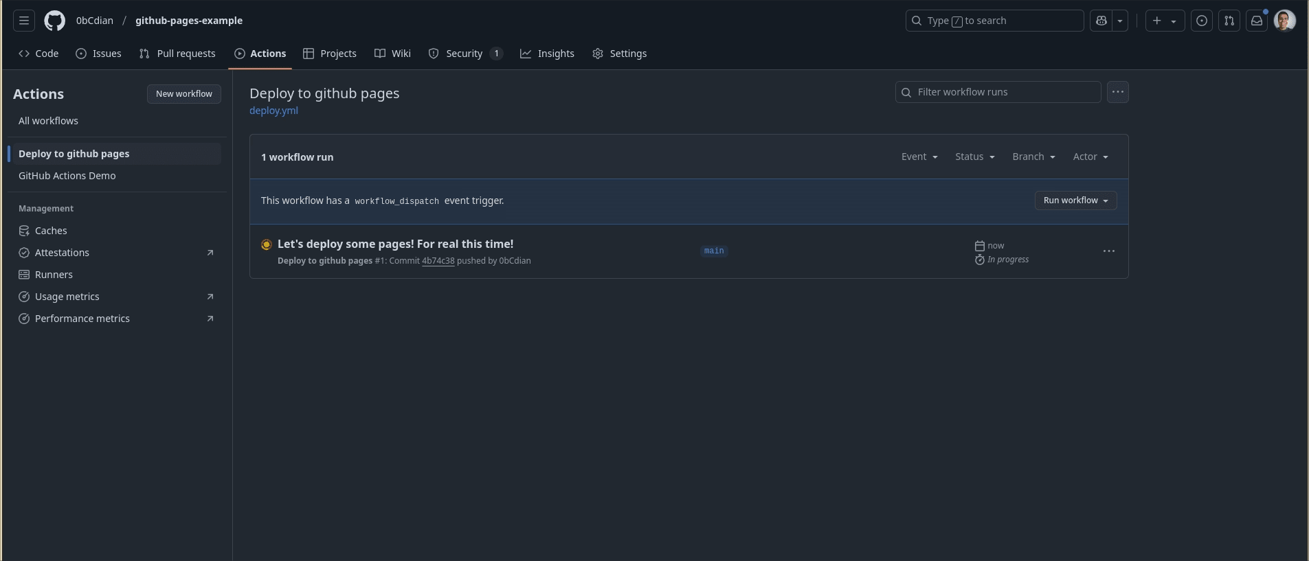Select All workflows in sidebar
The image size is (1309, 561).
pyautogui.click(x=117, y=121)
